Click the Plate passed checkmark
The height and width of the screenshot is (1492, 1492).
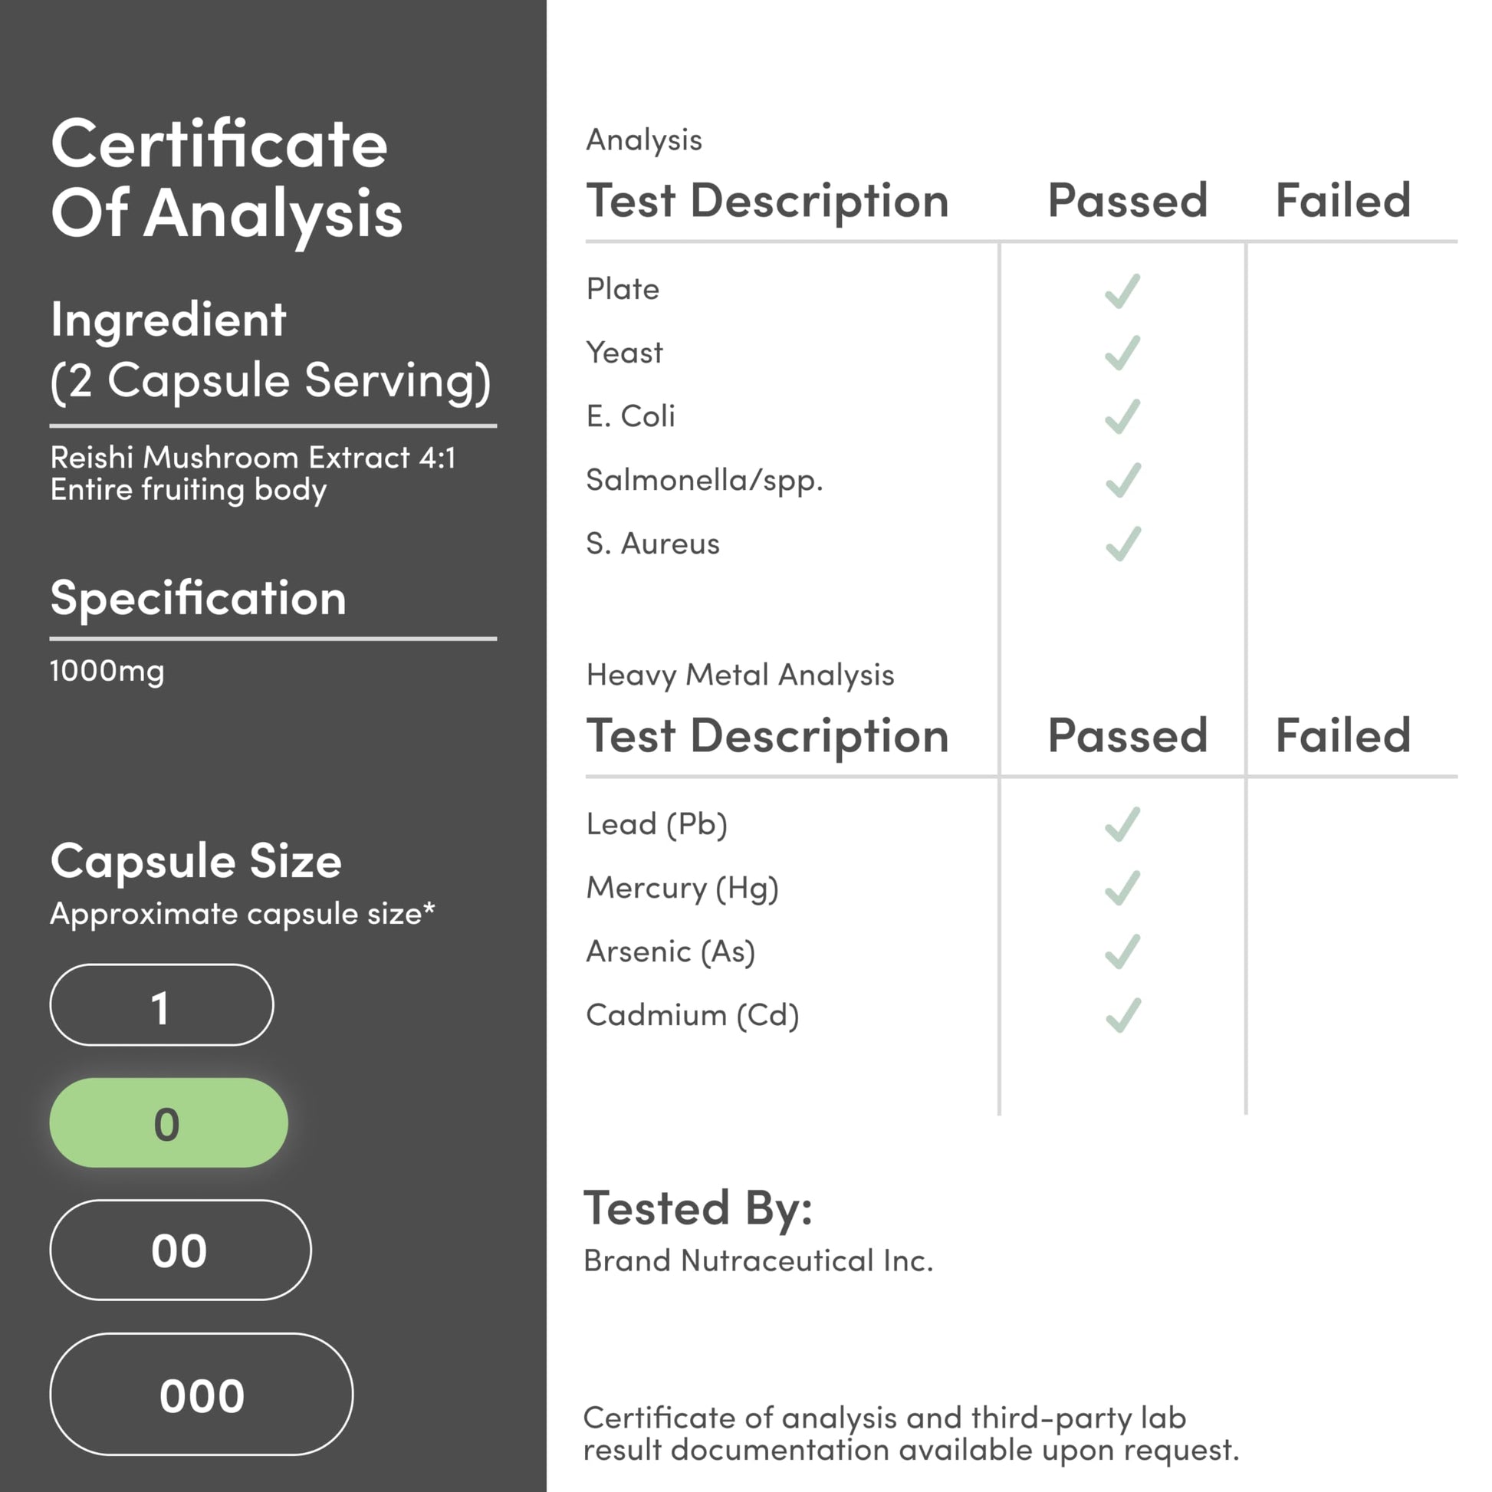coord(1122,291)
